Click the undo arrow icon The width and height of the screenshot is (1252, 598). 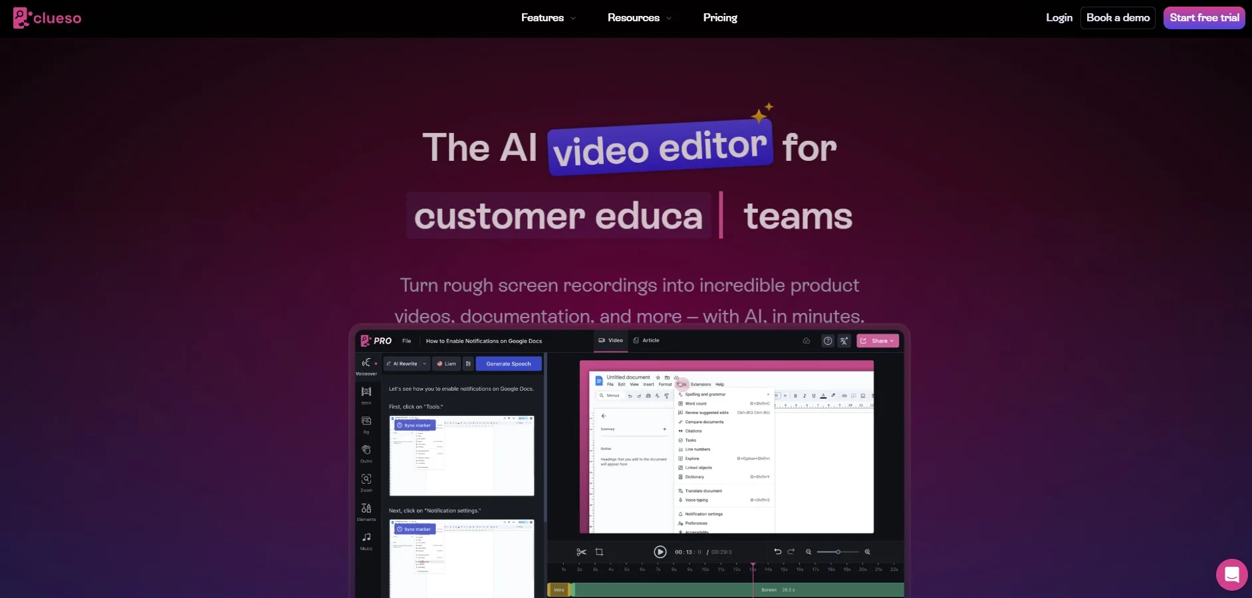[777, 551]
